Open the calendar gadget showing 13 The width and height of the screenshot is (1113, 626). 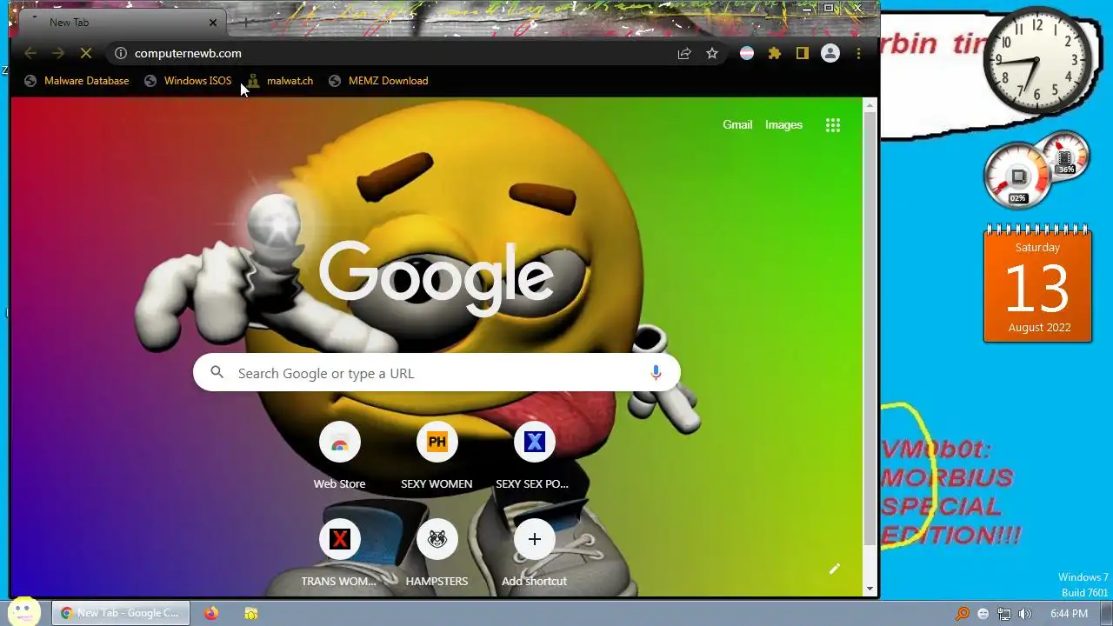pyautogui.click(x=1037, y=283)
